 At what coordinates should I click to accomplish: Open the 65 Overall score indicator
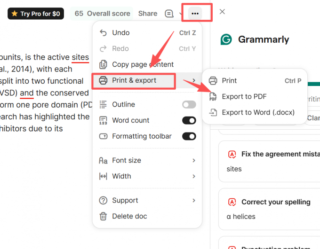coord(102,14)
